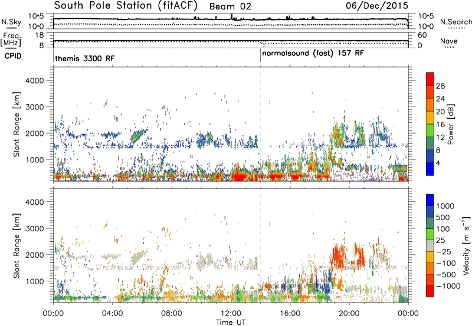This screenshot has width=472, height=326.
Task: Click the velocity swatch between -500 and -1000
Action: [430, 280]
